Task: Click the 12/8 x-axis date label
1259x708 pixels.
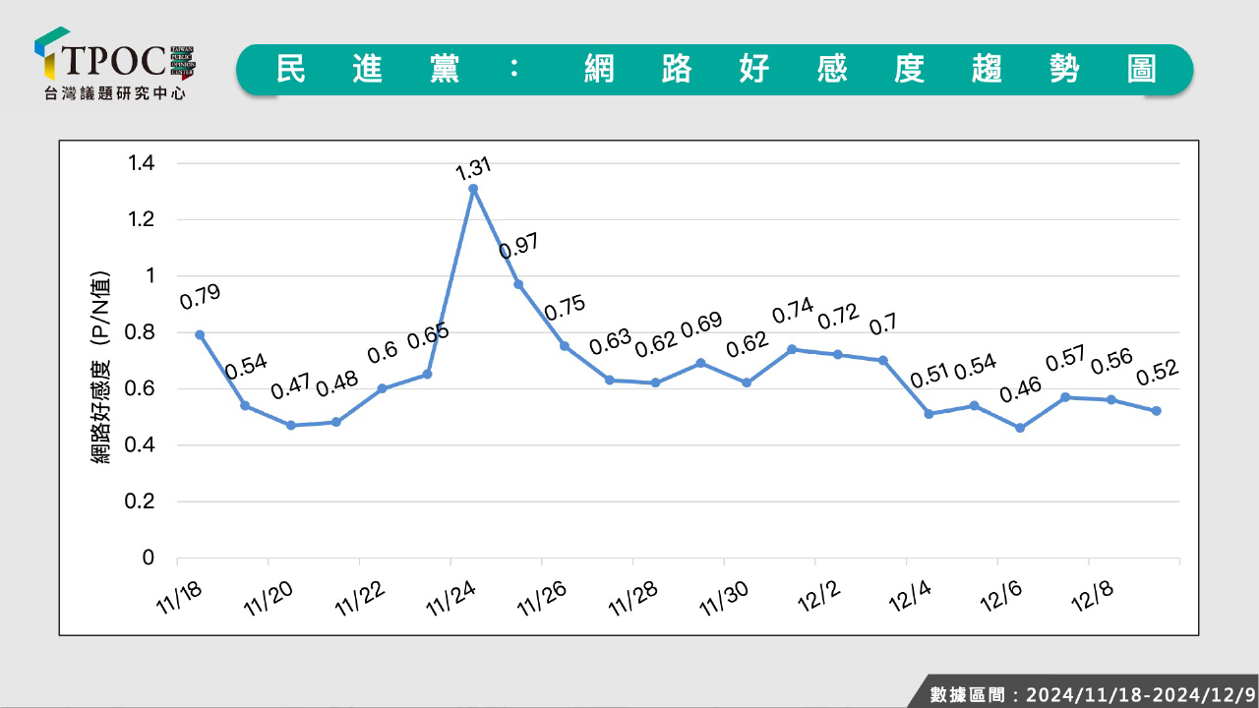Action: 1090,598
